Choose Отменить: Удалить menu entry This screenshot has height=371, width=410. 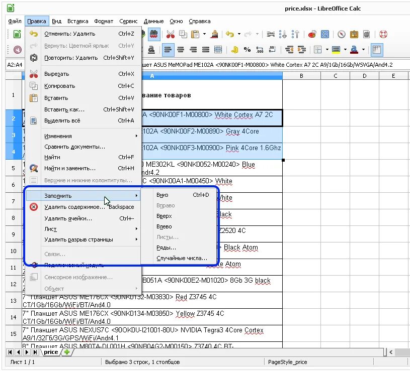click(84, 34)
